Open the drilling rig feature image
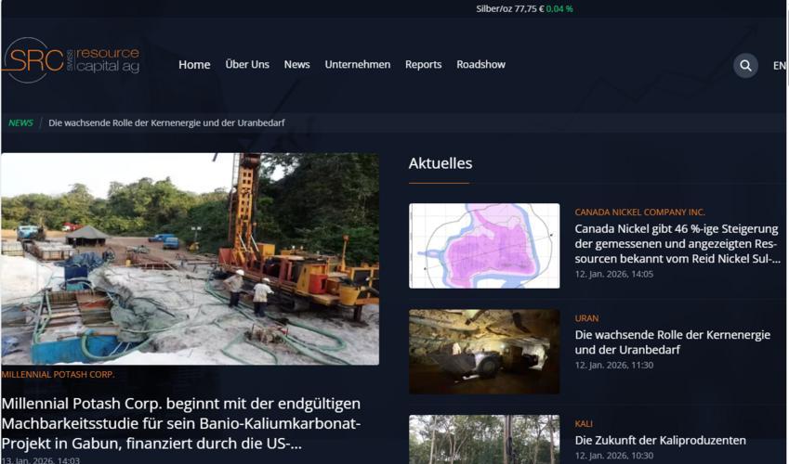789x464 pixels. point(191,259)
